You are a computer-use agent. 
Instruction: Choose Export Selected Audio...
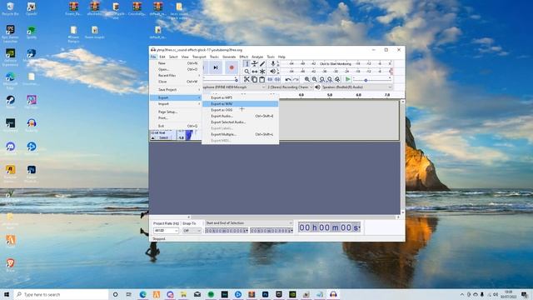point(241,122)
